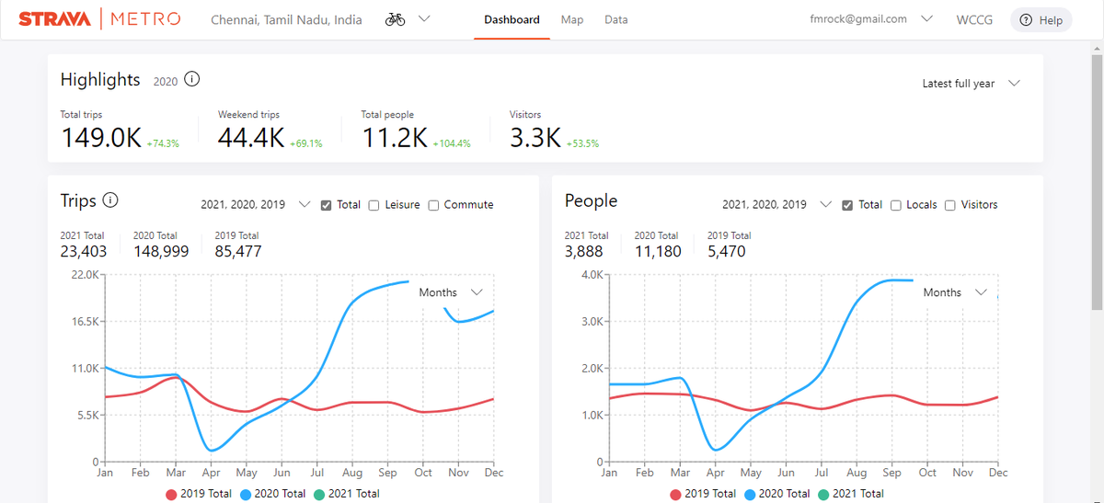
Task: Click the bicycle activity type icon
Action: click(x=396, y=19)
